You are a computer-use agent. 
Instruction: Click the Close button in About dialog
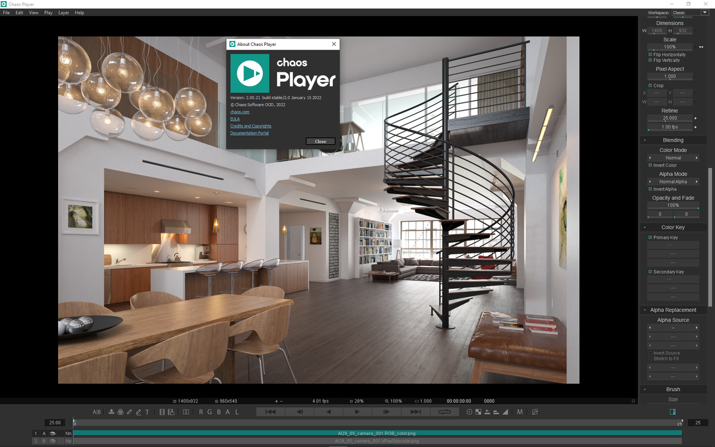(x=321, y=141)
